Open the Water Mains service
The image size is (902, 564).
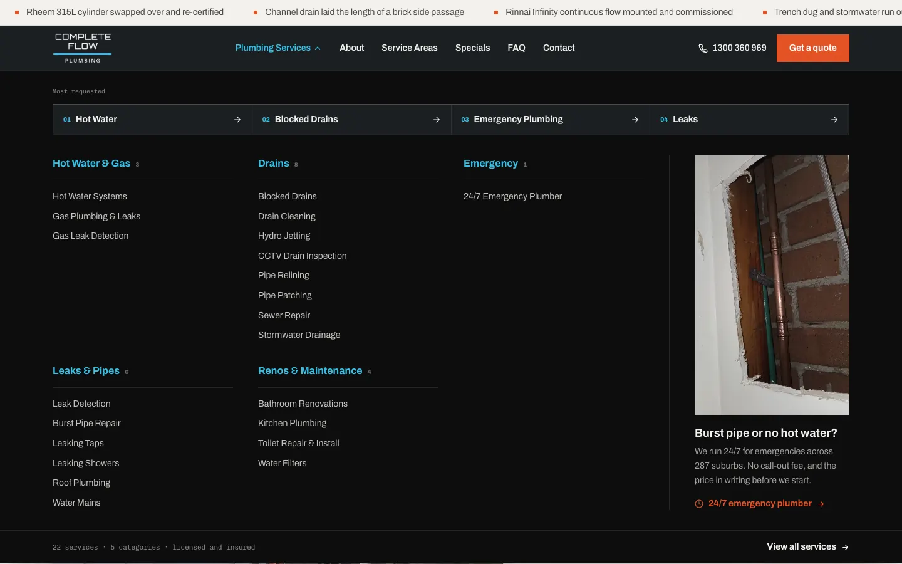click(76, 503)
